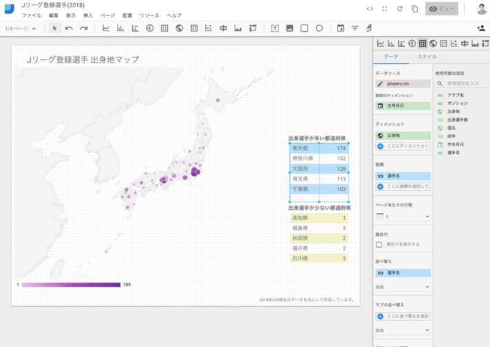This screenshot has width=490, height=347.
Task: Click the 生年月日 date range dimension chip
Action: point(403,105)
